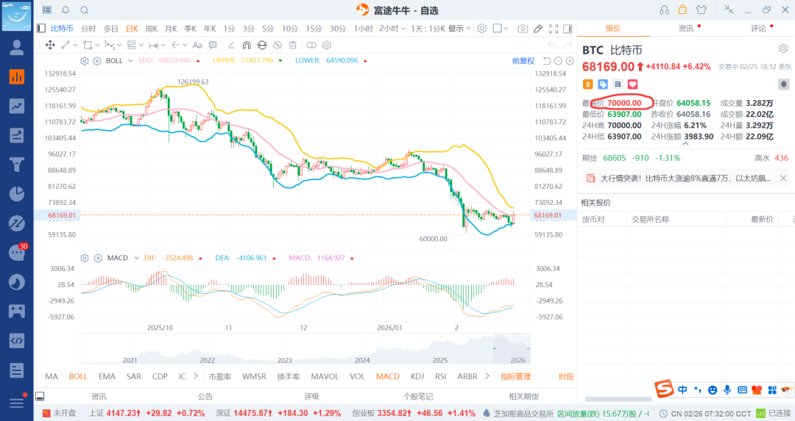Close the news banner notification

[783, 178]
